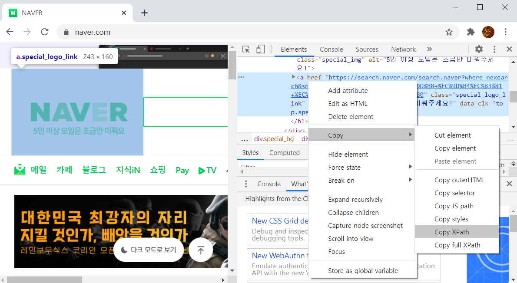
Task: Show more DevTools tabs chevron
Action: [x=429, y=49]
